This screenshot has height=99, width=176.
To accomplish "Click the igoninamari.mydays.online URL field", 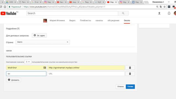I will (x=86, y=68).
